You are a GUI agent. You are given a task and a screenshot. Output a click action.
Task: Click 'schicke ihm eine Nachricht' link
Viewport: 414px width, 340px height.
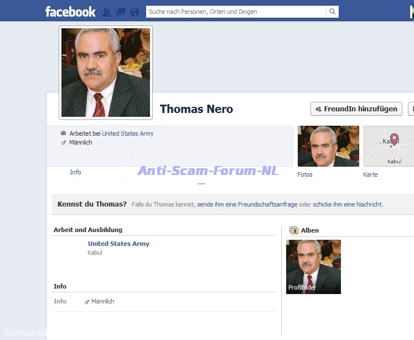coord(347,204)
